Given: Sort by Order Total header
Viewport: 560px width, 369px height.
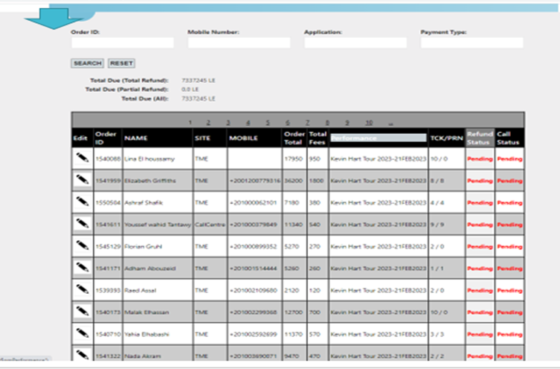Looking at the screenshot, I should pos(295,138).
